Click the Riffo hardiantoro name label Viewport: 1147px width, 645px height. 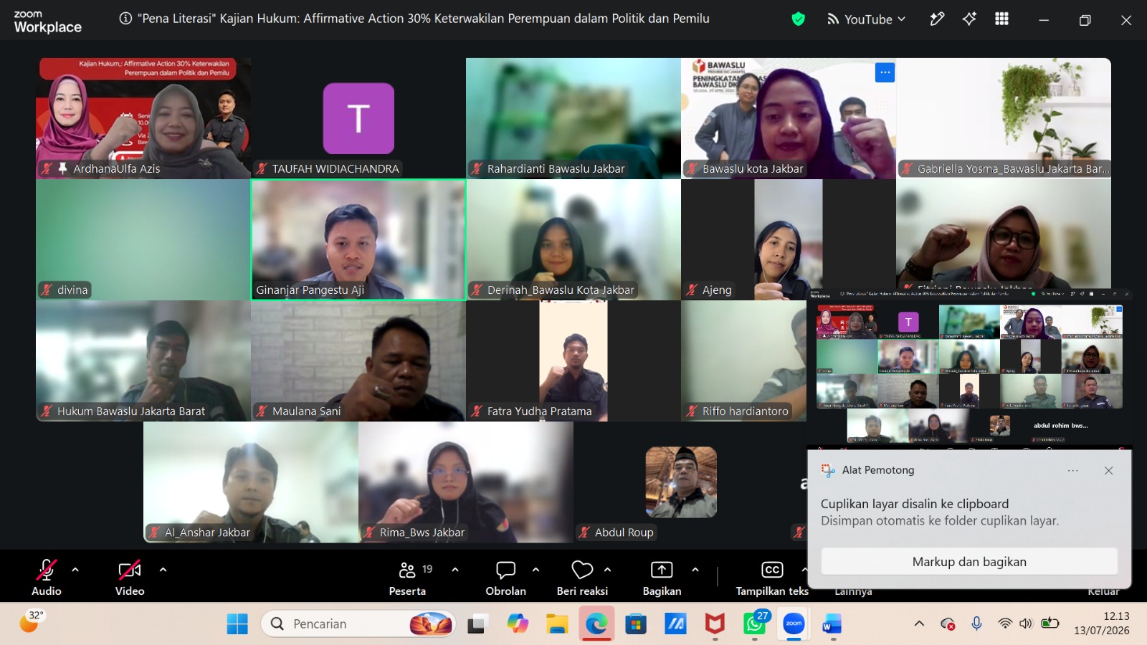pos(745,411)
